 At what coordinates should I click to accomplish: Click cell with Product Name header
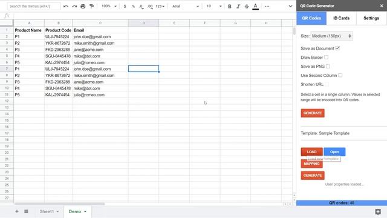pyautogui.click(x=29, y=30)
